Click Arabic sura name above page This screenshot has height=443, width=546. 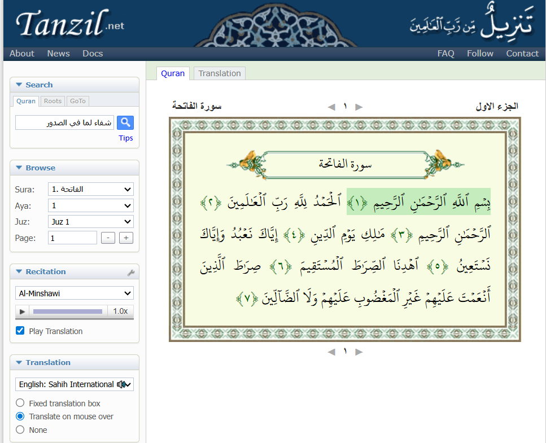[x=196, y=106]
